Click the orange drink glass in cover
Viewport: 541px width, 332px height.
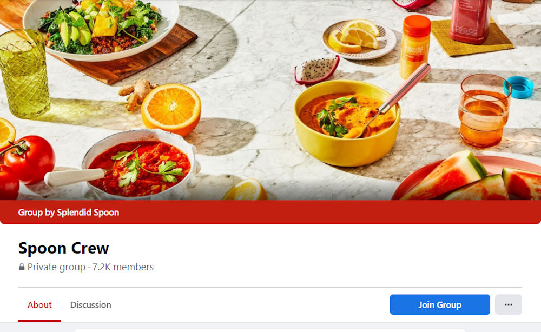coord(484,110)
